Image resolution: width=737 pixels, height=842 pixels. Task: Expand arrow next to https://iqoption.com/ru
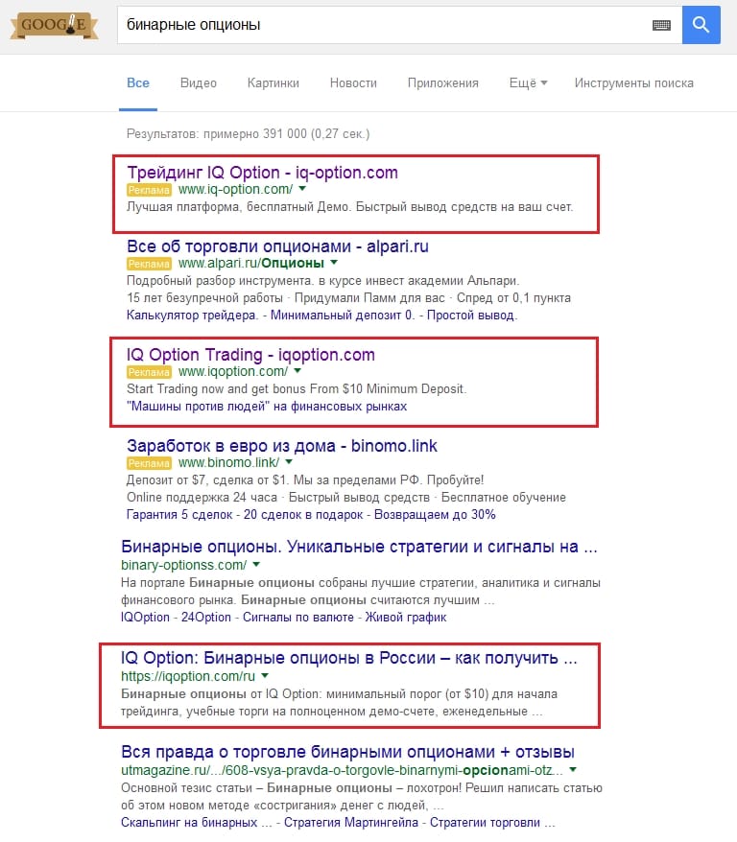point(265,675)
